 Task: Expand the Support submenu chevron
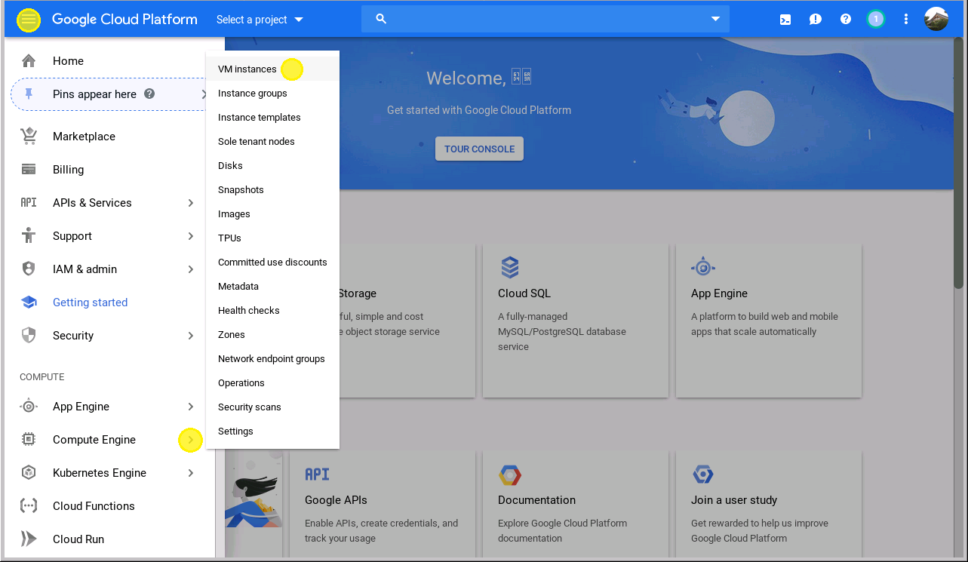(x=191, y=236)
